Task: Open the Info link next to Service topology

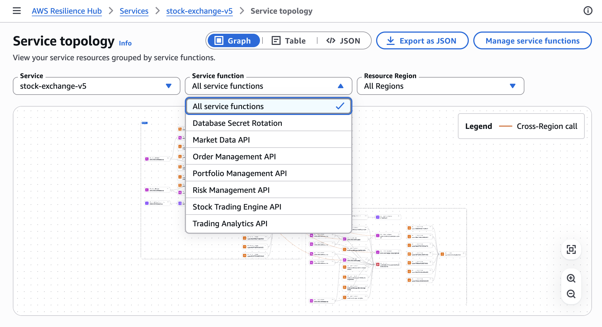Action: [125, 43]
